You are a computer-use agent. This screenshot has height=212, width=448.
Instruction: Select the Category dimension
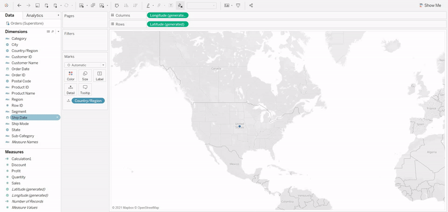click(19, 39)
